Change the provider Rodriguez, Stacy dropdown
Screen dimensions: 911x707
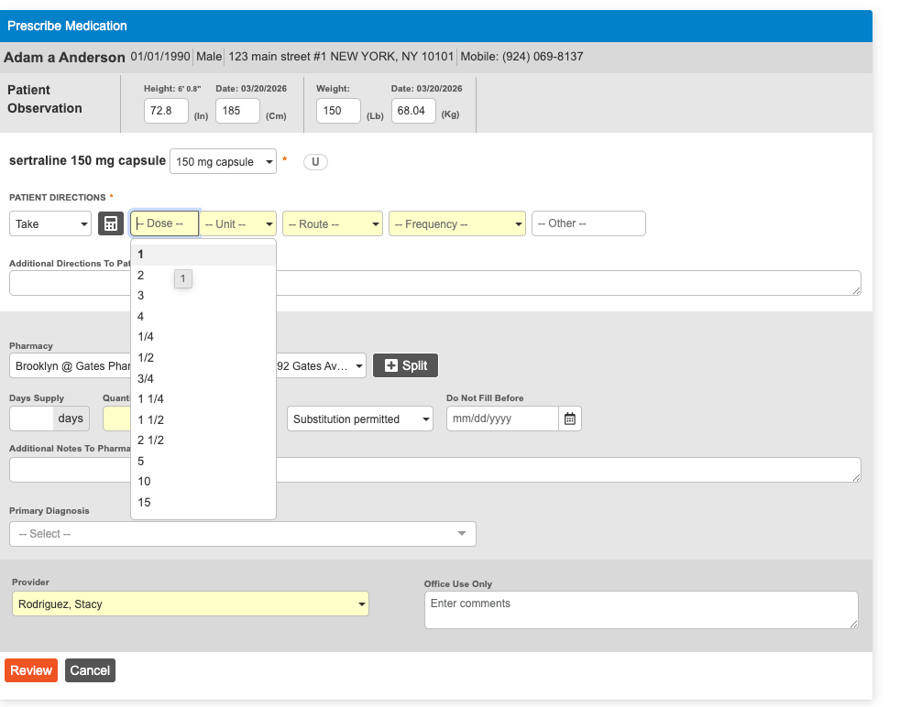190,604
